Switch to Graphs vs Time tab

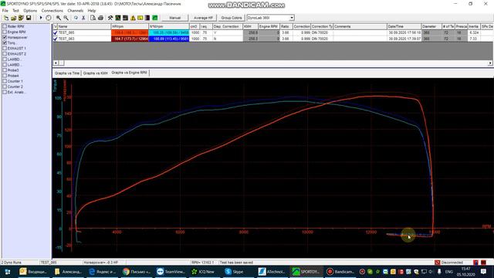point(67,73)
